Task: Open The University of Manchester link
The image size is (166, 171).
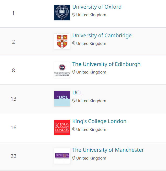Action: 108,150
